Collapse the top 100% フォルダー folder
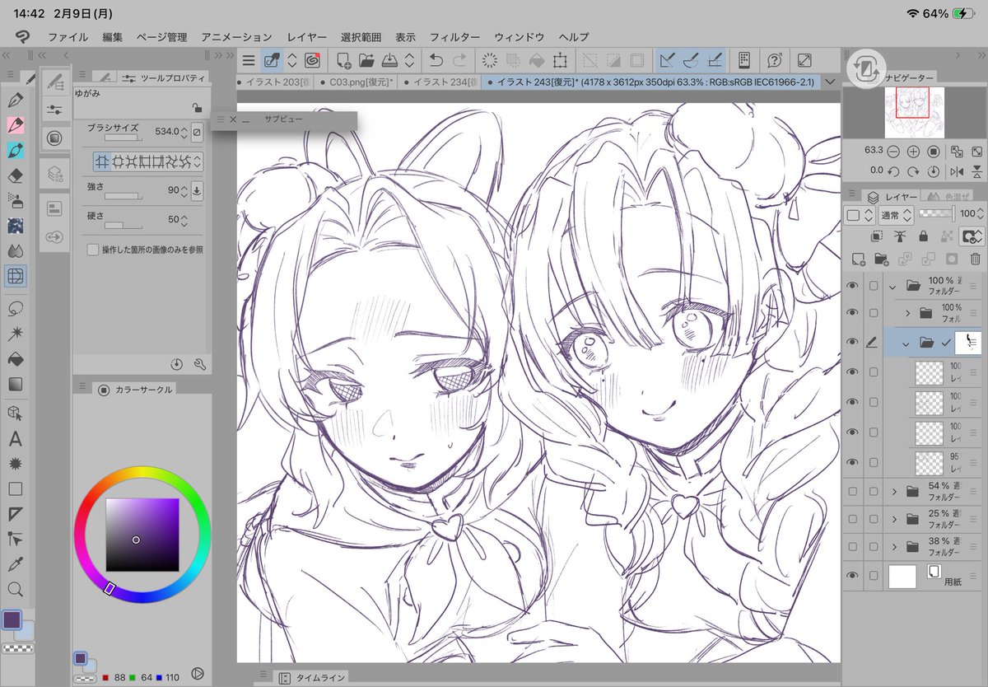The width and height of the screenshot is (988, 687). 892,287
